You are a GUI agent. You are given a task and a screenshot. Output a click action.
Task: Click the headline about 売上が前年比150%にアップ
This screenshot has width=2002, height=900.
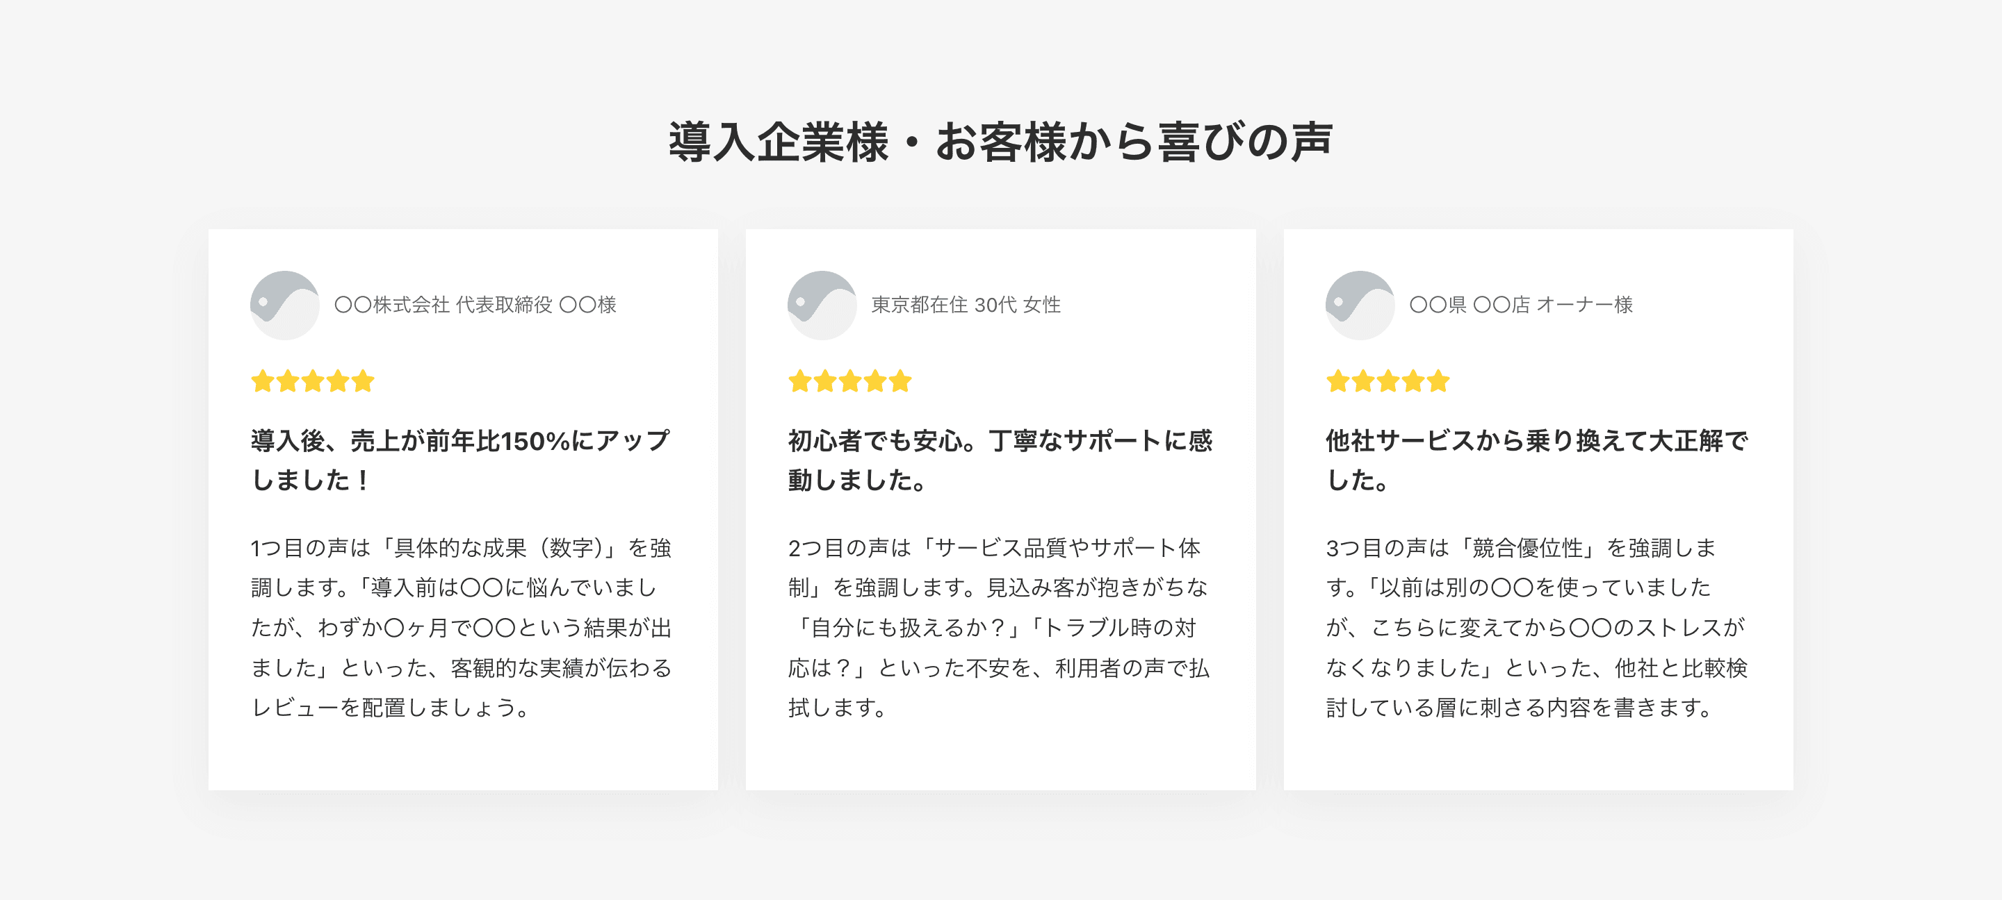tap(460, 460)
